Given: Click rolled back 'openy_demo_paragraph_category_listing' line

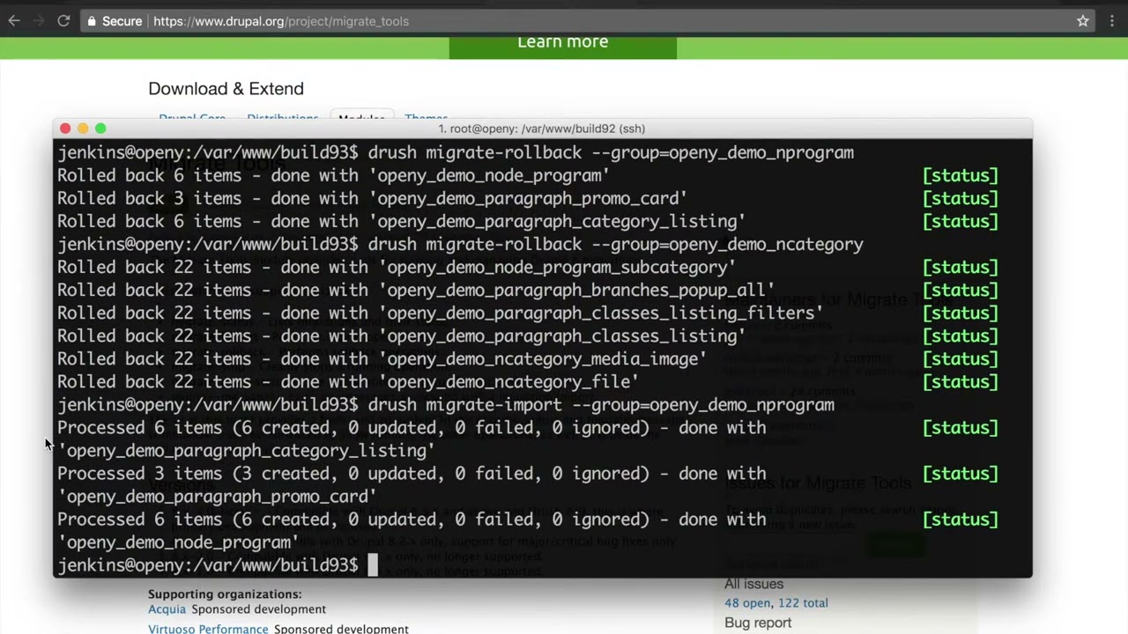Looking at the screenshot, I should tap(402, 221).
